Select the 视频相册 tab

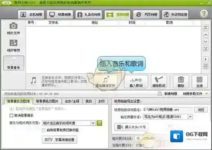(x=118, y=14)
